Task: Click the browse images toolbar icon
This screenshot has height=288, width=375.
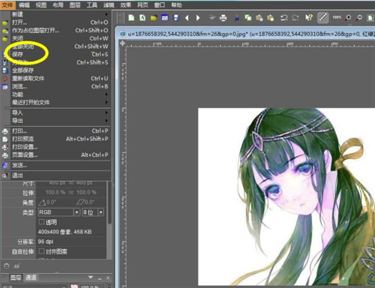Action: click(165, 17)
